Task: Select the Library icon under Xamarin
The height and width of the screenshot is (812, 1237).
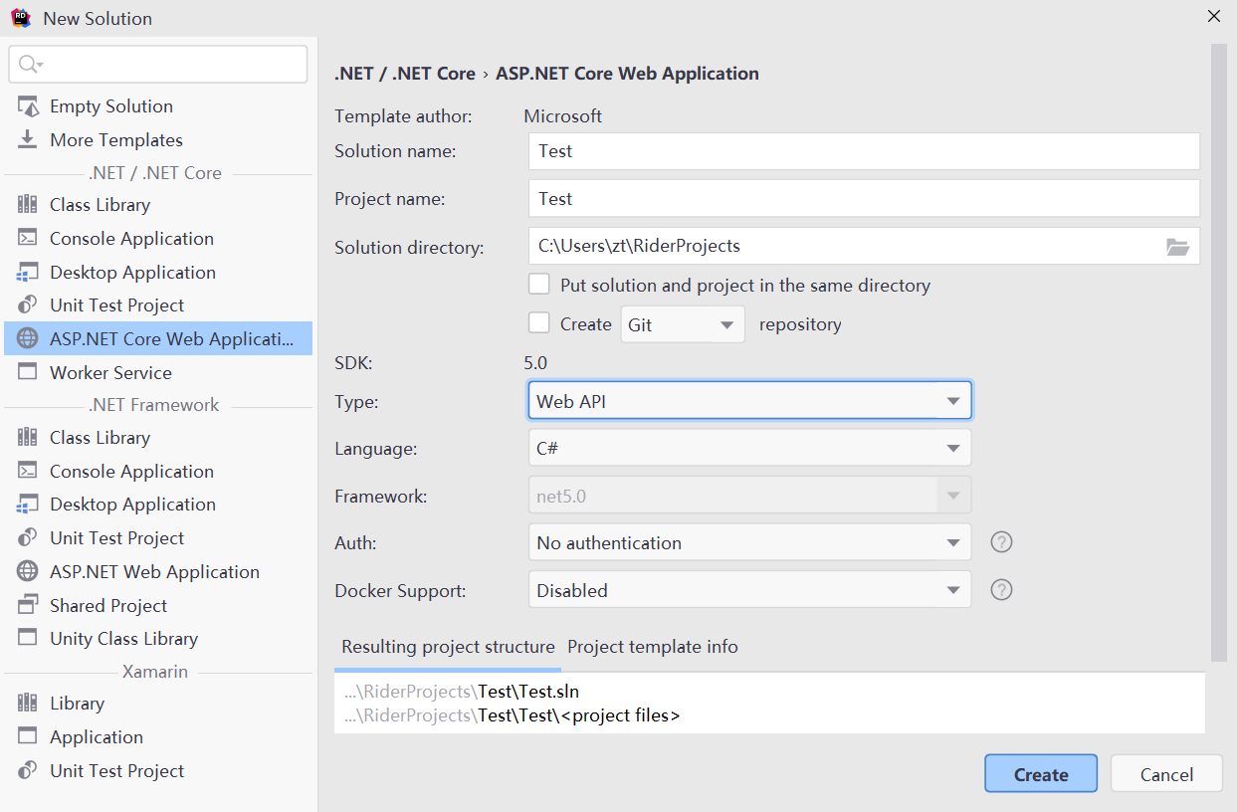Action: (28, 704)
